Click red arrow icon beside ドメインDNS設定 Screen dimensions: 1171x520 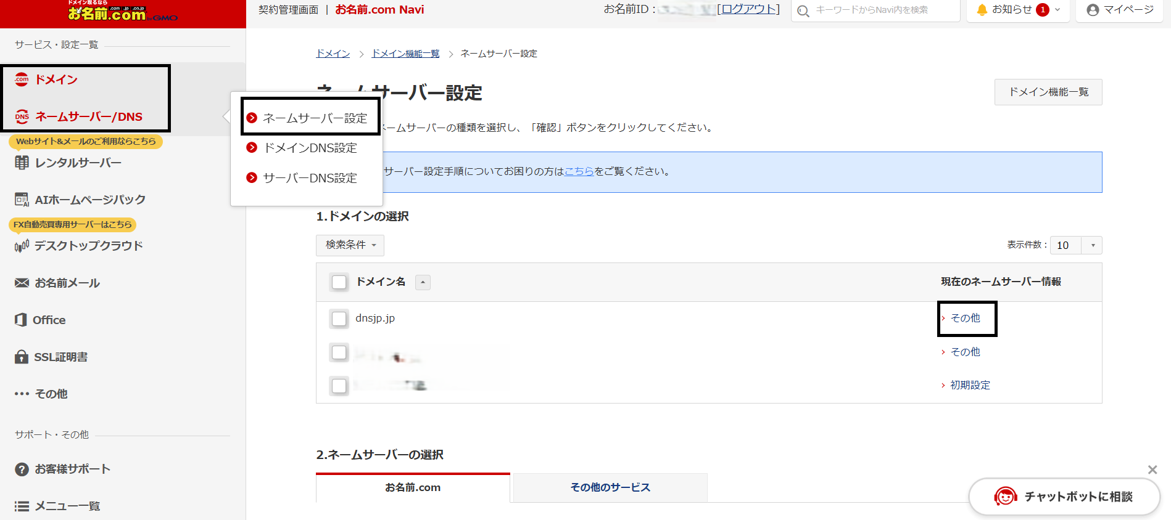click(x=252, y=147)
